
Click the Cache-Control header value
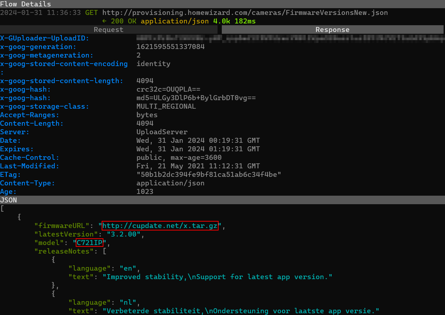[x=179, y=158]
